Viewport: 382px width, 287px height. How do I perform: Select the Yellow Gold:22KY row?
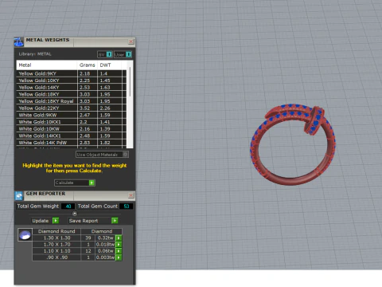[x=71, y=108]
